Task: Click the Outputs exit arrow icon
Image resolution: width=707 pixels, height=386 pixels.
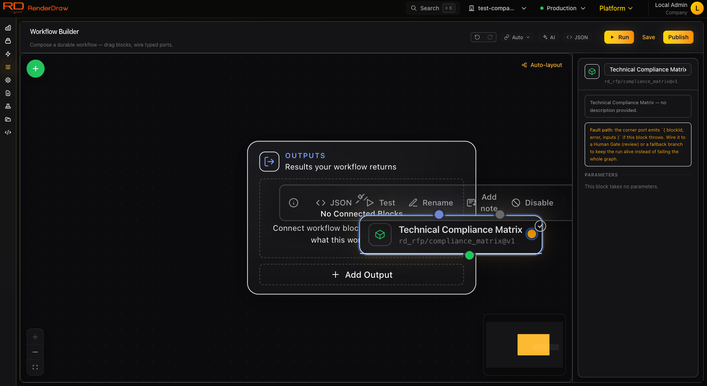Action: tap(269, 162)
